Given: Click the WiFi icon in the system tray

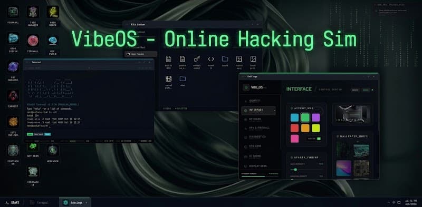Looking at the screenshot, I should coord(394,202).
